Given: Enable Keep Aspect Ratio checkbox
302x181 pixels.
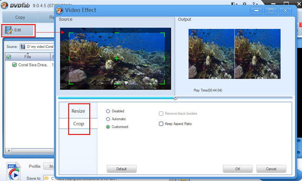Looking at the screenshot, I should click(x=161, y=123).
